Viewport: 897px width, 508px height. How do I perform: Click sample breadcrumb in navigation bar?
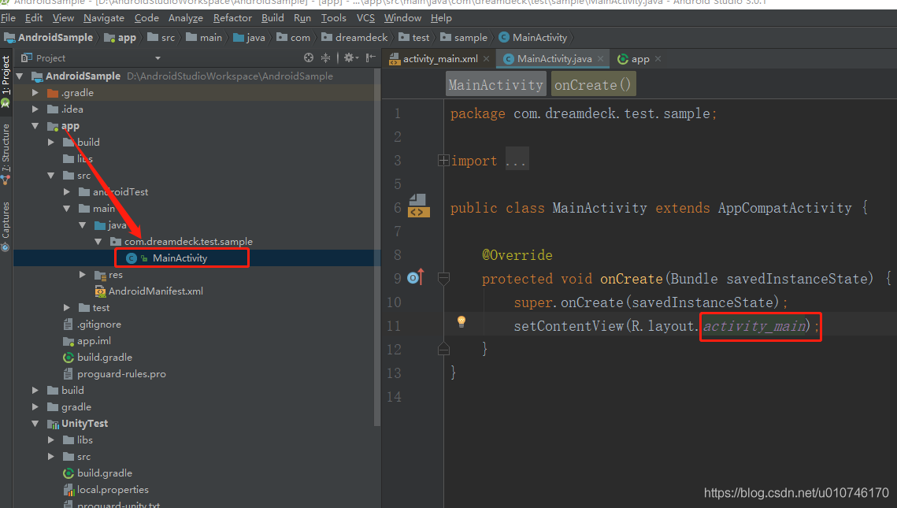coord(464,37)
